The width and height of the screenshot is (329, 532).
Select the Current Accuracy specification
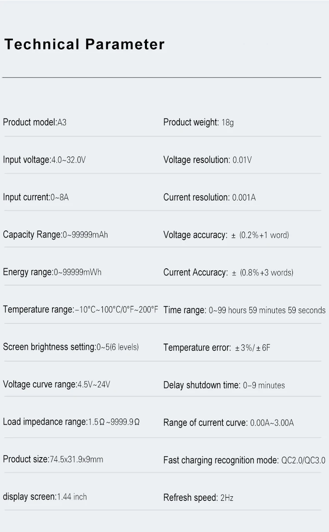(x=228, y=272)
